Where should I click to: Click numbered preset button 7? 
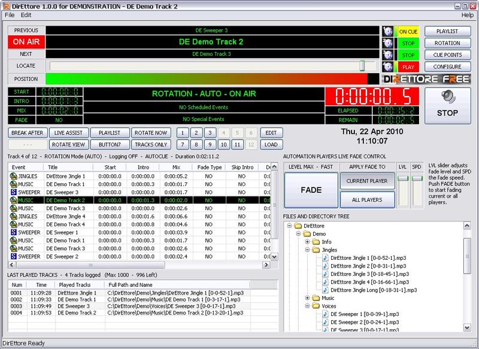183,144
